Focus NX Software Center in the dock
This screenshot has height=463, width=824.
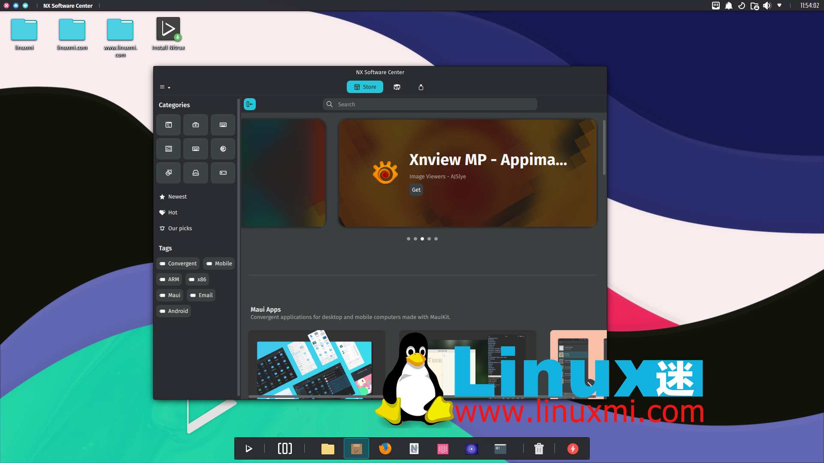pyautogui.click(x=356, y=448)
